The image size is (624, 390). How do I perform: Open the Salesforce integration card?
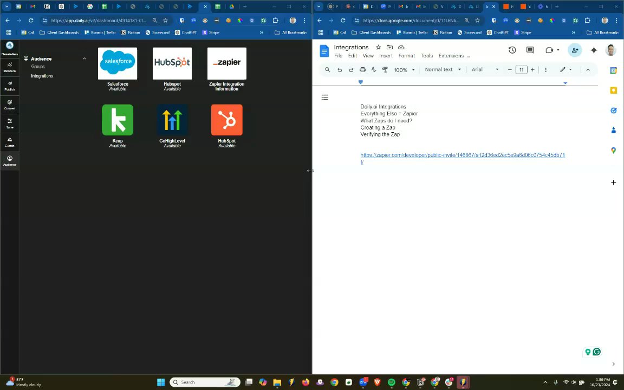118,69
